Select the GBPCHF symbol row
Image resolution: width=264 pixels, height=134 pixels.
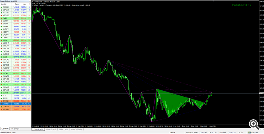15,49
